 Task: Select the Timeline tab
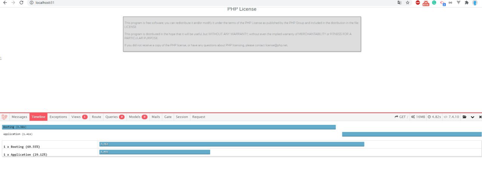[x=38, y=117]
